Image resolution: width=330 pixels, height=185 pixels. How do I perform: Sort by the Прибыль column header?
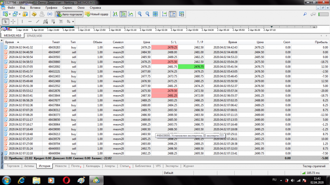pos(310,42)
